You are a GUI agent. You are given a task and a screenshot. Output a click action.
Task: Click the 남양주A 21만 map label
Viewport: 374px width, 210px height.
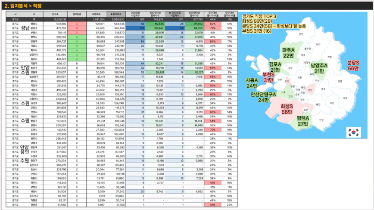[319, 68]
